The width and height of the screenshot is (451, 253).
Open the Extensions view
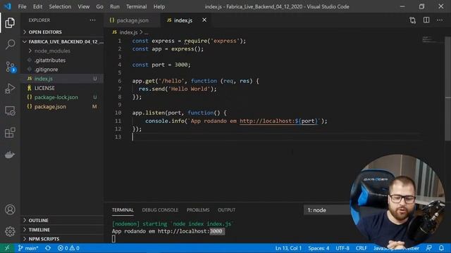10,133
